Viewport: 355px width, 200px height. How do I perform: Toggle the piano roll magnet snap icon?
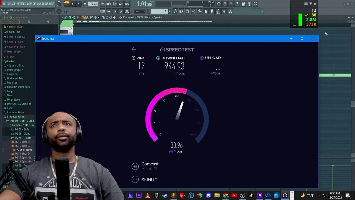click(x=70, y=17)
